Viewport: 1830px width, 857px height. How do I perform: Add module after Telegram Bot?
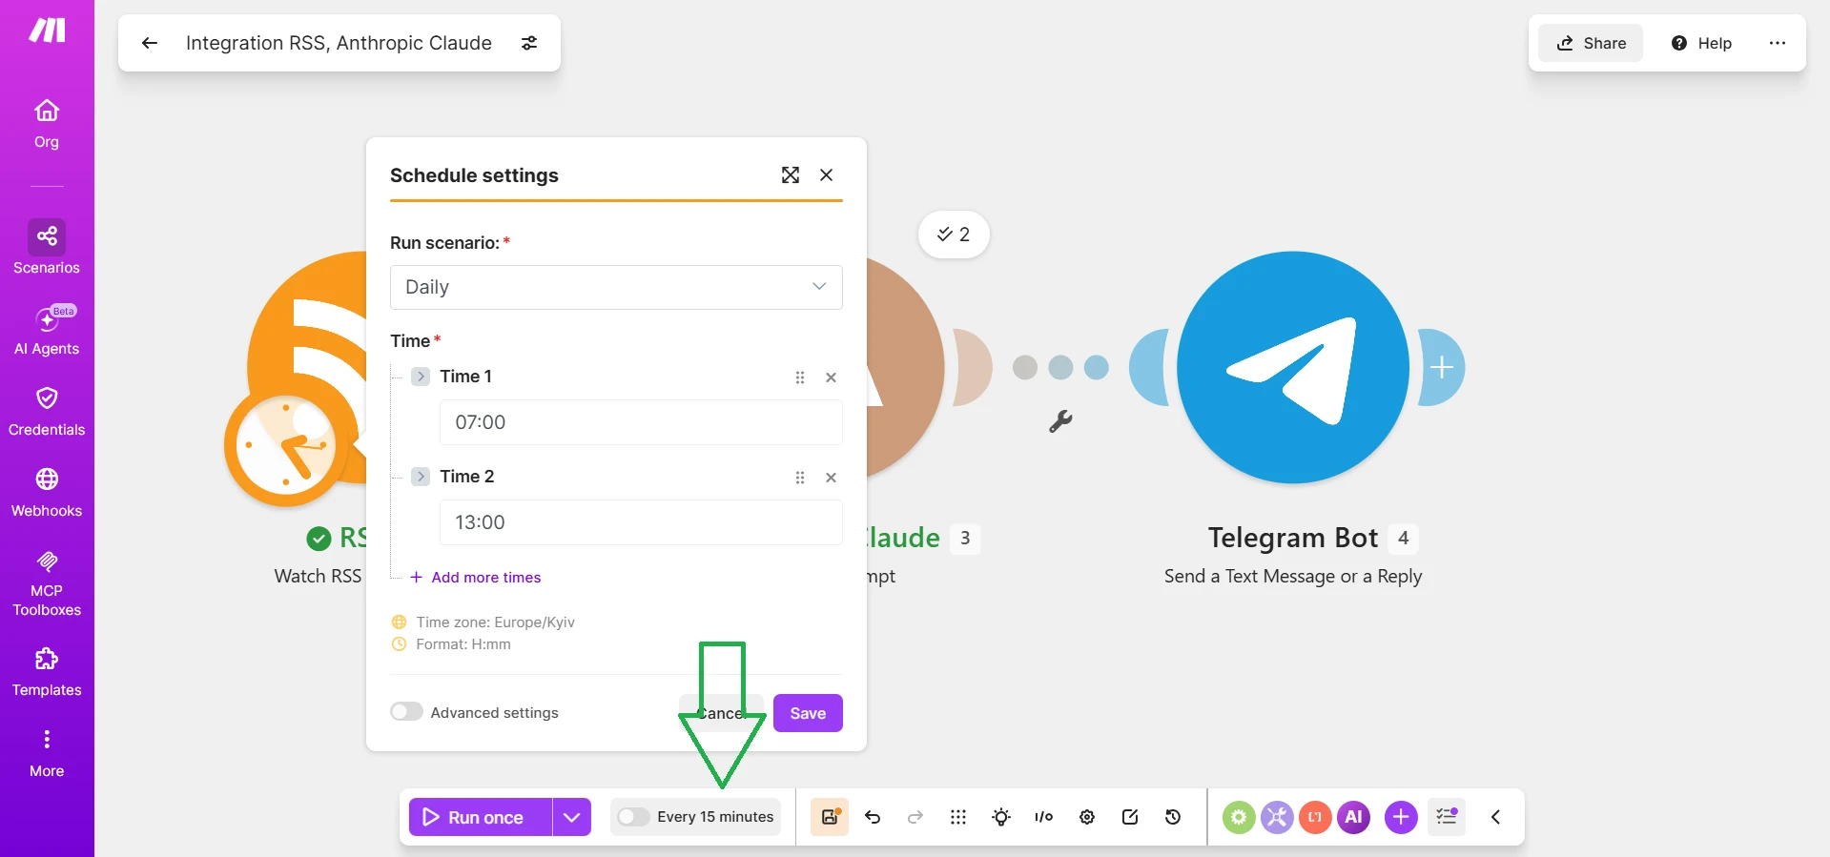(1442, 367)
